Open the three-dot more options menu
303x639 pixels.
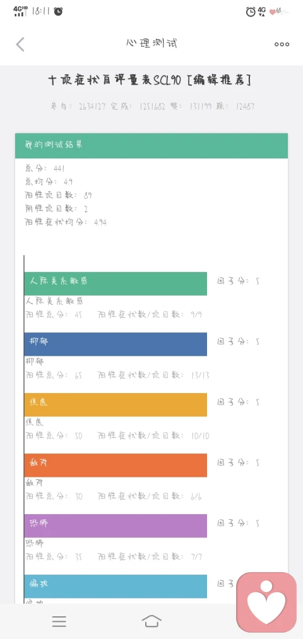point(282,44)
